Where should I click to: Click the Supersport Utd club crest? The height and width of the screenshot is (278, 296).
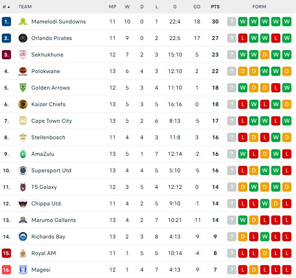tap(22, 170)
